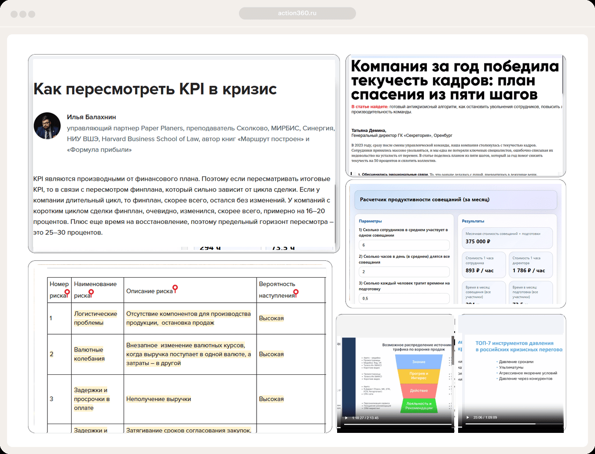This screenshot has width=595, height=454.
Task: Click the 25:06 / 1:09:09 video time display
Action: coord(485,417)
